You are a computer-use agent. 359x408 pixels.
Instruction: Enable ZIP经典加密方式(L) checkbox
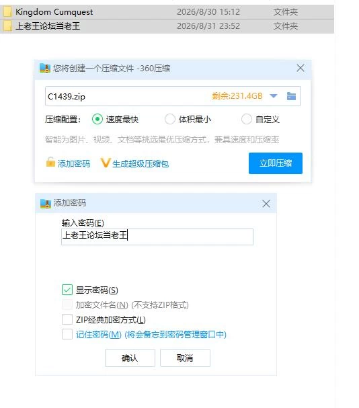click(x=67, y=319)
